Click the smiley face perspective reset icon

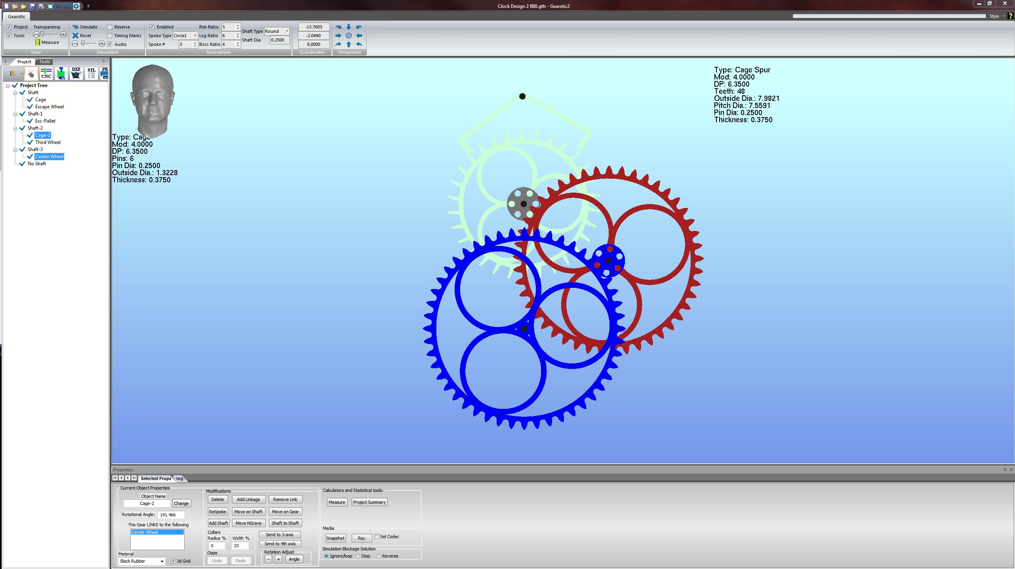(x=348, y=36)
